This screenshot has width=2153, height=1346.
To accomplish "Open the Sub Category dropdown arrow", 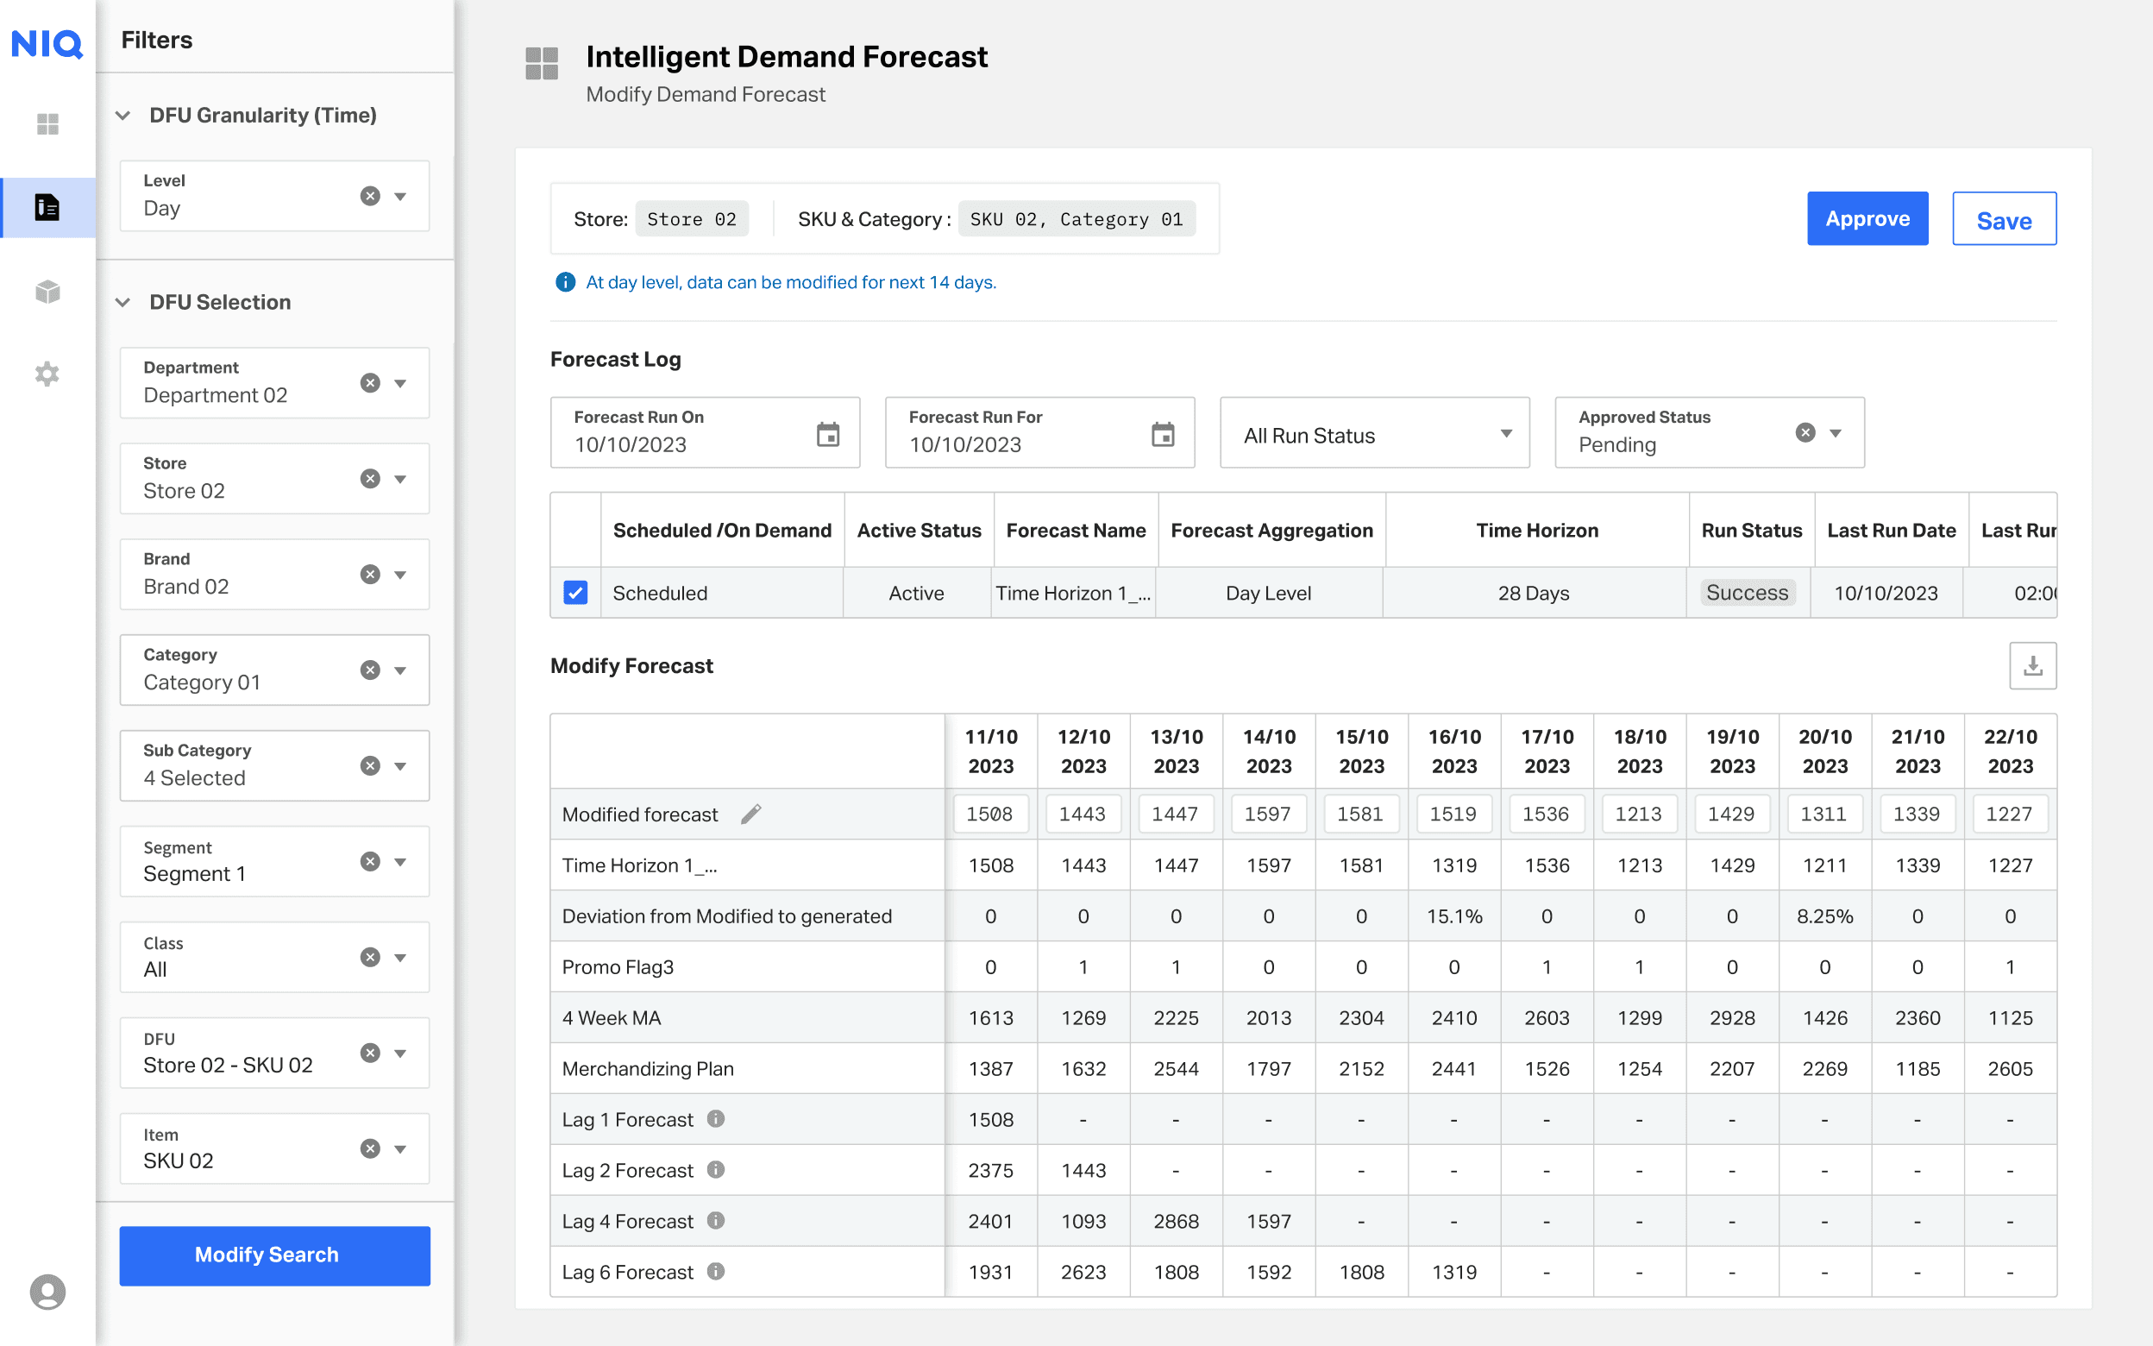I will pyautogui.click(x=400, y=766).
